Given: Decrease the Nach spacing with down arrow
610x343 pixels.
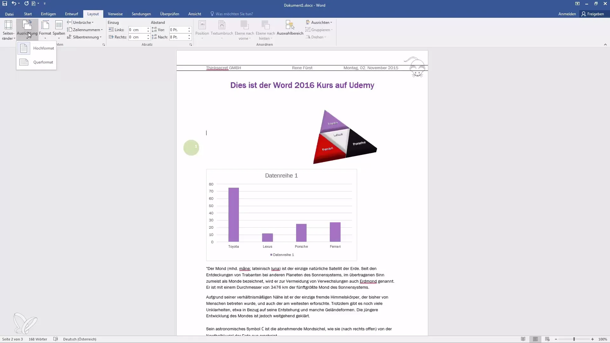Looking at the screenshot, I should click(189, 39).
